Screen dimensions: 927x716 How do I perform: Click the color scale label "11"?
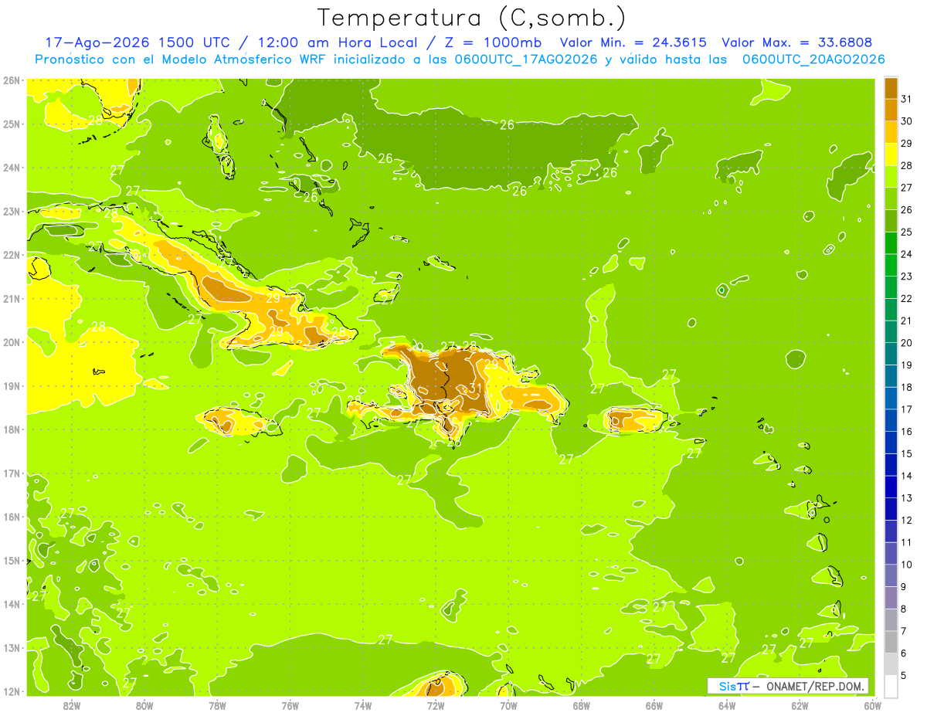point(907,542)
